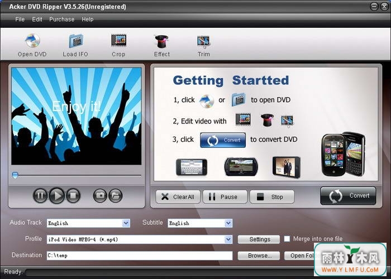Viewport: 391px width, 279px height.
Task: Open the Help menu
Action: click(88, 19)
